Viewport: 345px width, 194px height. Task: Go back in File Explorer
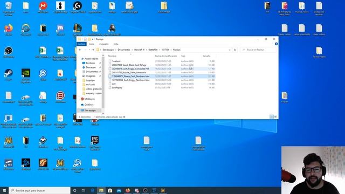(x=80, y=50)
